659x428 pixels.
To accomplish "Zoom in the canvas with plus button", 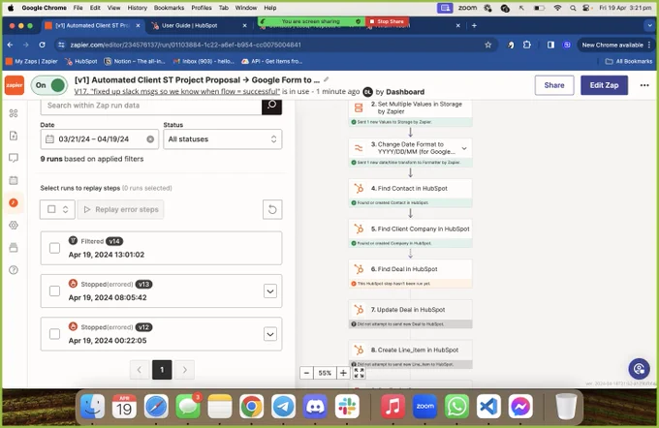I will tap(343, 373).
